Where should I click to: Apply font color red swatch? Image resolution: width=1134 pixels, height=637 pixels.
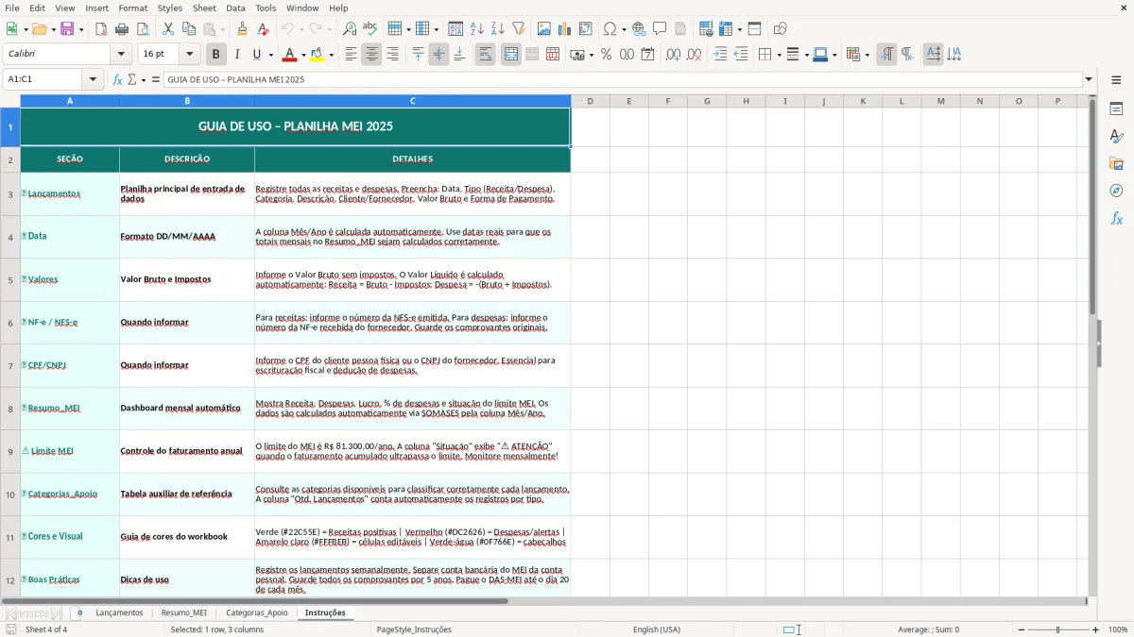(289, 55)
